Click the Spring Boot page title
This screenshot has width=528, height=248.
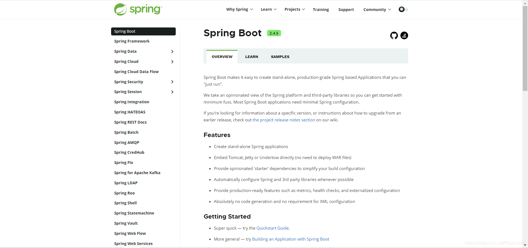pos(233,33)
